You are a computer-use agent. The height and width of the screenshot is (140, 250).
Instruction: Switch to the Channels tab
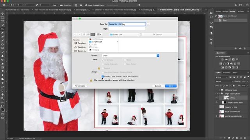(x=227, y=73)
